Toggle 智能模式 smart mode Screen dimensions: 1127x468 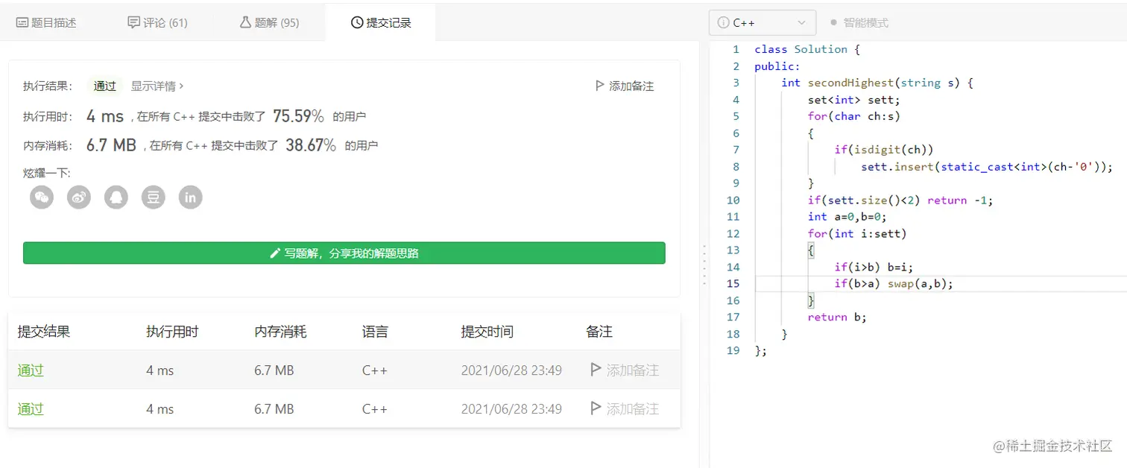859,22
